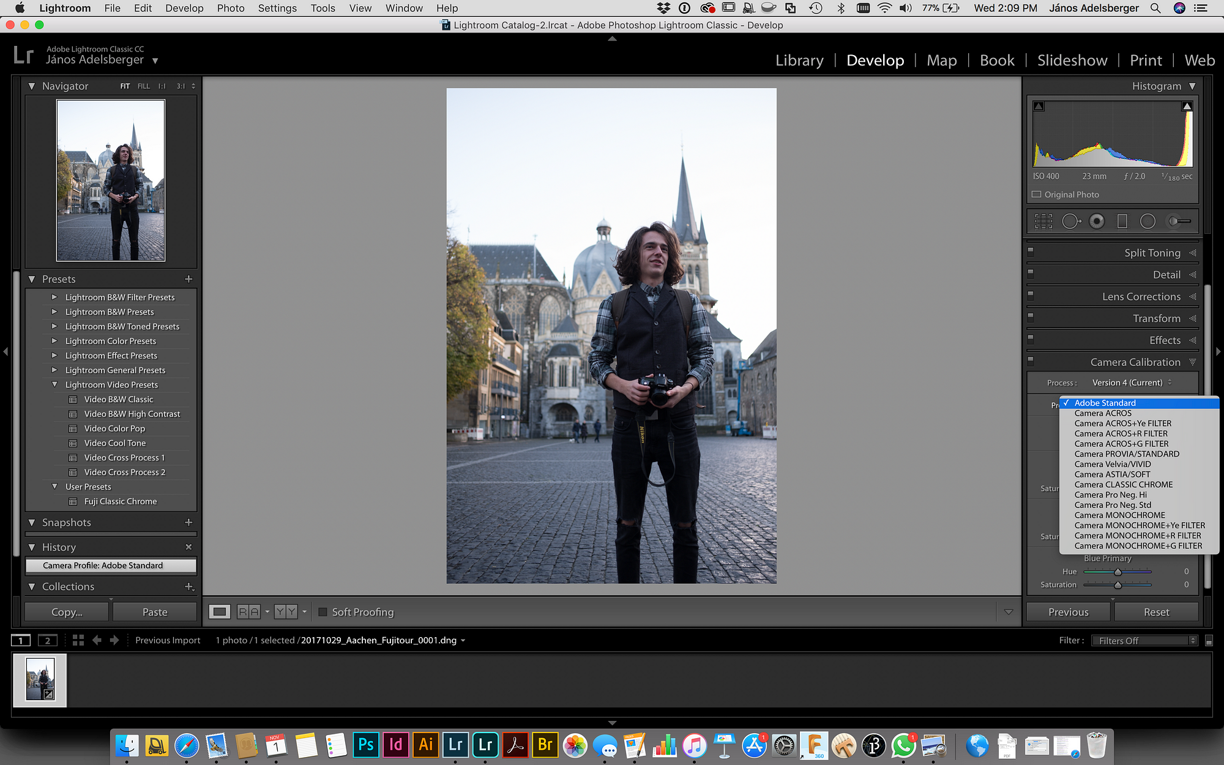1224x765 pixels.
Task: Open second window display button 2
Action: pos(47,640)
